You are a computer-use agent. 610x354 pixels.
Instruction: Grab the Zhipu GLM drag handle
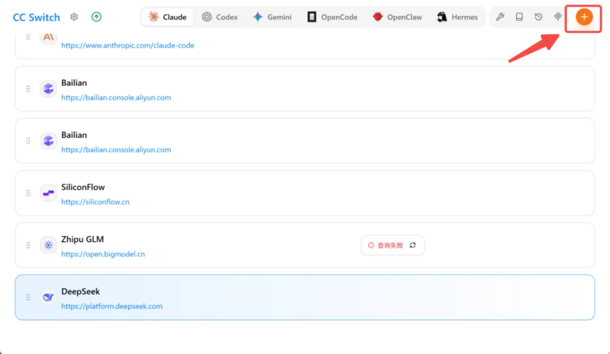coord(28,245)
